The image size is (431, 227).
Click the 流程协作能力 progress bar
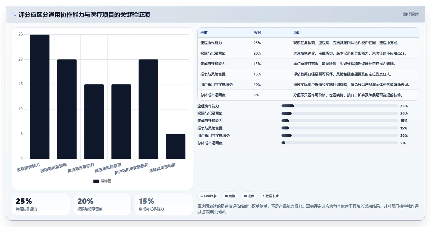(x=339, y=106)
